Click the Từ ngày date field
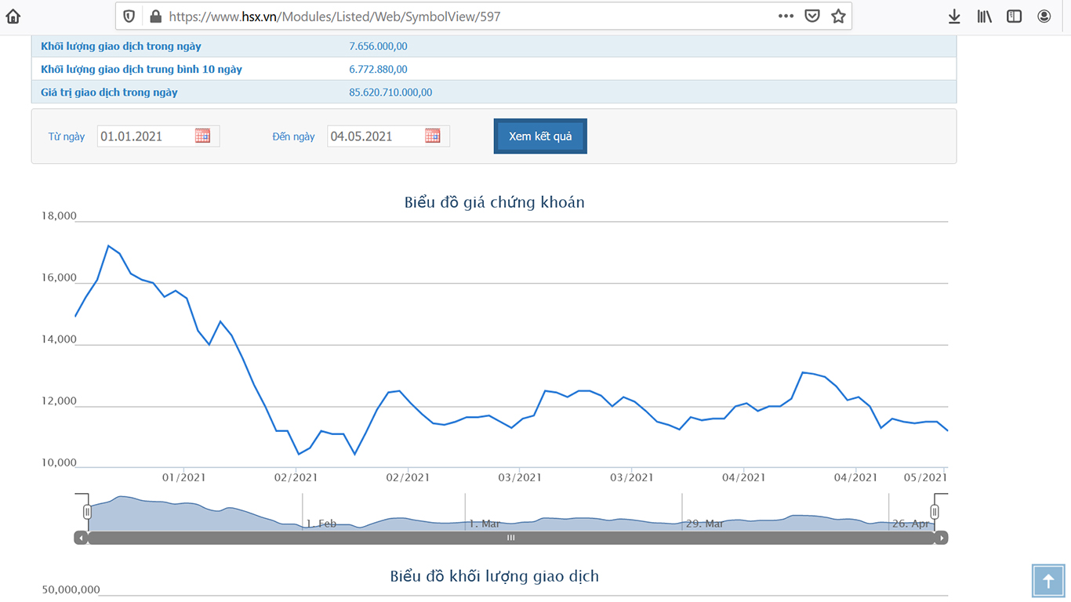The width and height of the screenshot is (1071, 602). (x=145, y=136)
